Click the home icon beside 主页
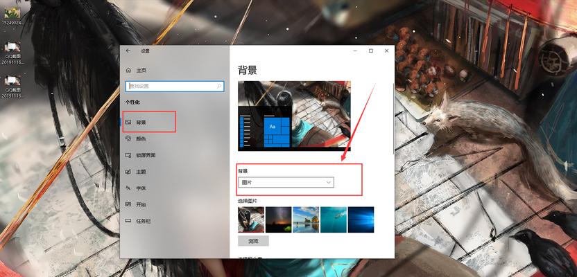This screenshot has width=577, height=277. pyautogui.click(x=128, y=70)
